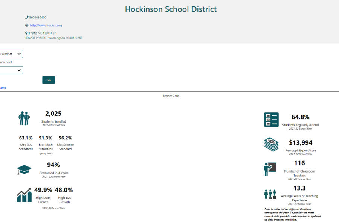Image resolution: width=339 pixels, height=224 pixels.
Task: Click the teacher at chalkboard icon
Action: click(x=270, y=169)
